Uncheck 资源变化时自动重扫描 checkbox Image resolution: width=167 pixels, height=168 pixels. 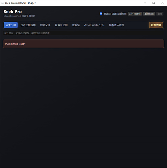click(101, 13)
